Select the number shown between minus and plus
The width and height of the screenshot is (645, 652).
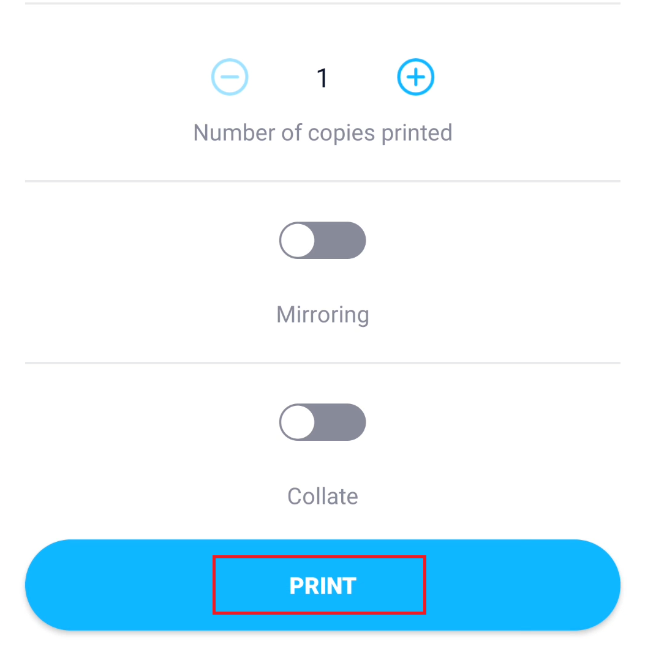pos(322,78)
